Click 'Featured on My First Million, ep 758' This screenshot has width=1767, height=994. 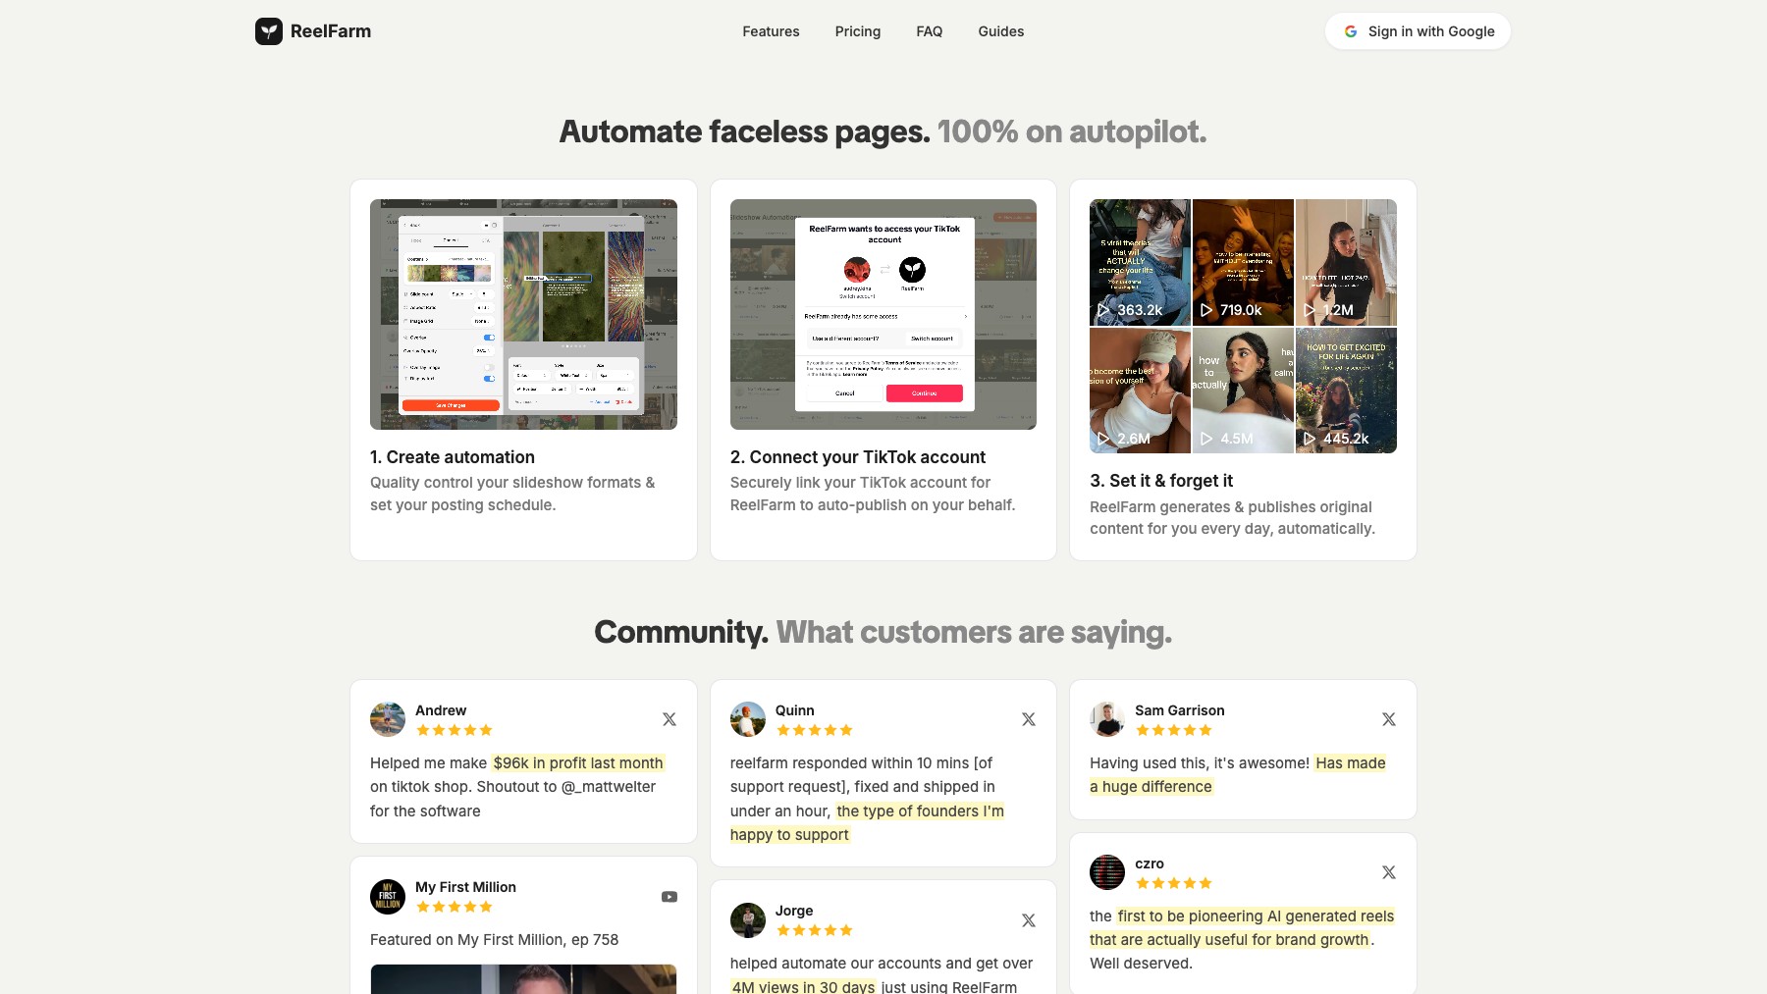[495, 940]
